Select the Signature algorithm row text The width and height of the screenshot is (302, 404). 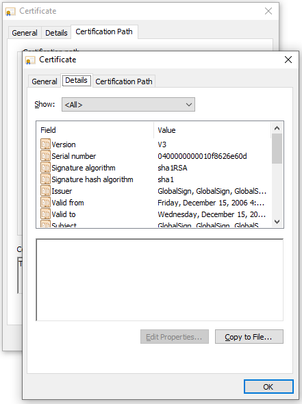point(84,168)
